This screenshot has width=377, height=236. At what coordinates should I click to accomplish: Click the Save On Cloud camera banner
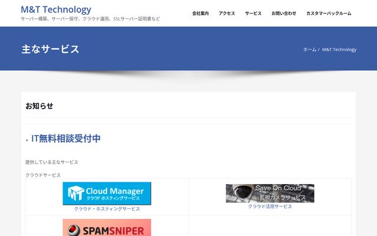pos(270,193)
